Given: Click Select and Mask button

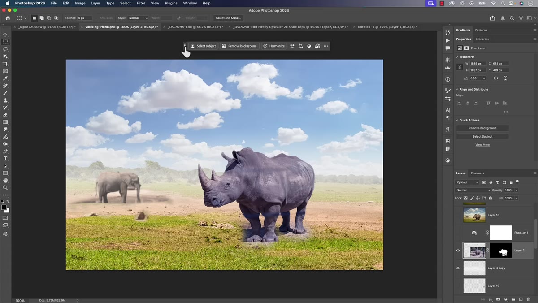Looking at the screenshot, I should click(x=228, y=18).
